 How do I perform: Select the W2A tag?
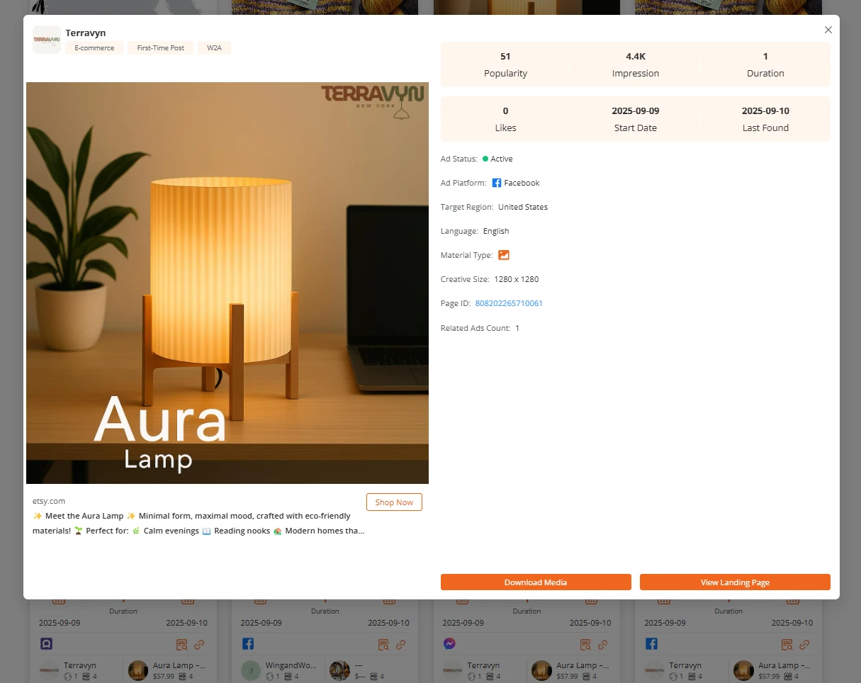tap(214, 48)
